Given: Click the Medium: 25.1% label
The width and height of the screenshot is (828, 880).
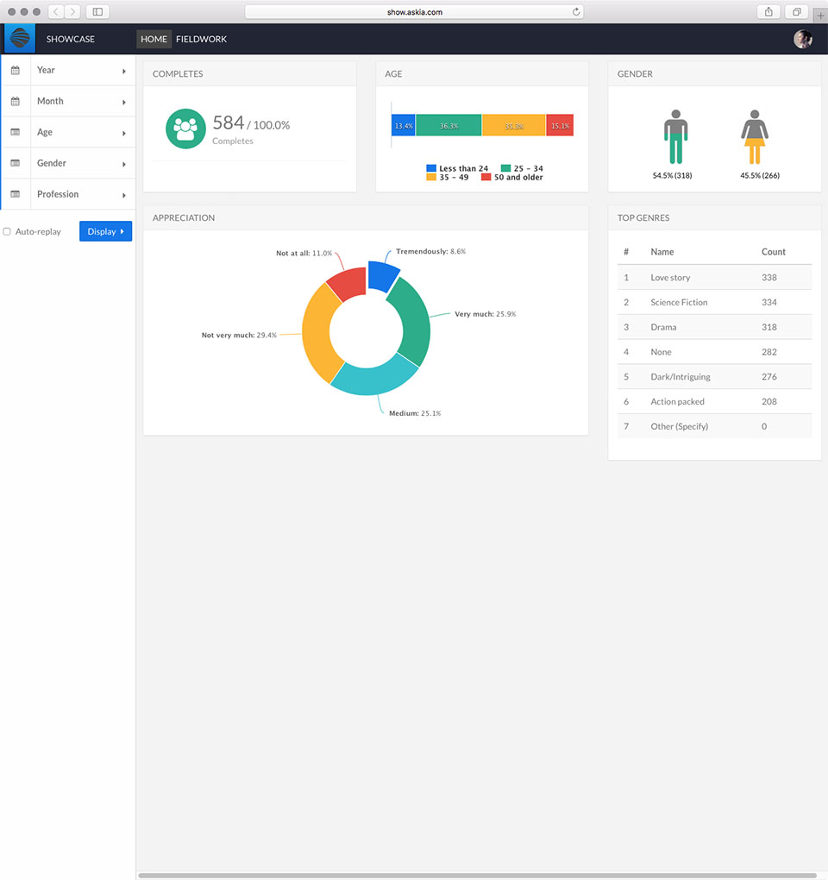Looking at the screenshot, I should click(415, 413).
